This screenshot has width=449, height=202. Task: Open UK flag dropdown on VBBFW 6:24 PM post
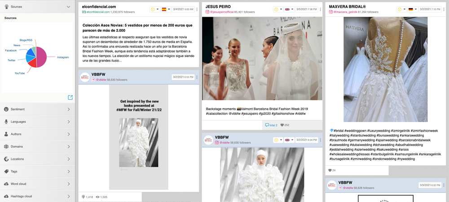point(289,140)
